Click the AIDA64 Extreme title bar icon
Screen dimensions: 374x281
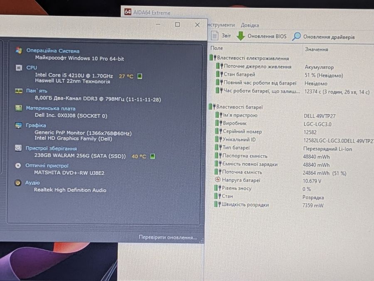pyautogui.click(x=128, y=12)
